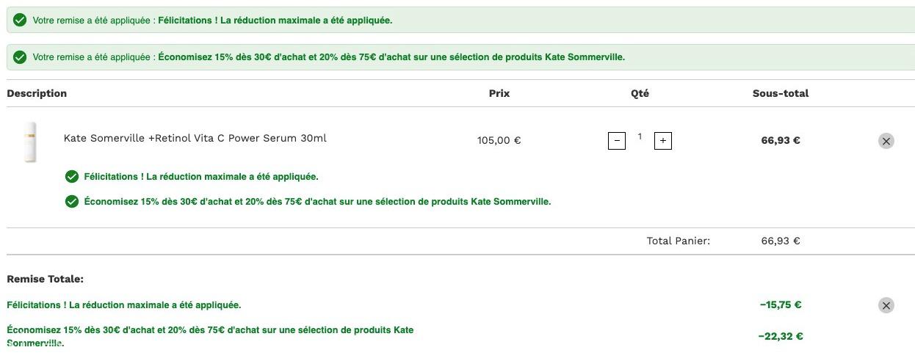The height and width of the screenshot is (361, 915).
Task: Remove Kate Somerville serum from cart
Action: pos(886,141)
